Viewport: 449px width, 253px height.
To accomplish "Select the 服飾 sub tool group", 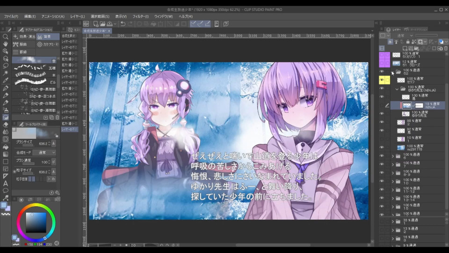I will (x=24, y=44).
